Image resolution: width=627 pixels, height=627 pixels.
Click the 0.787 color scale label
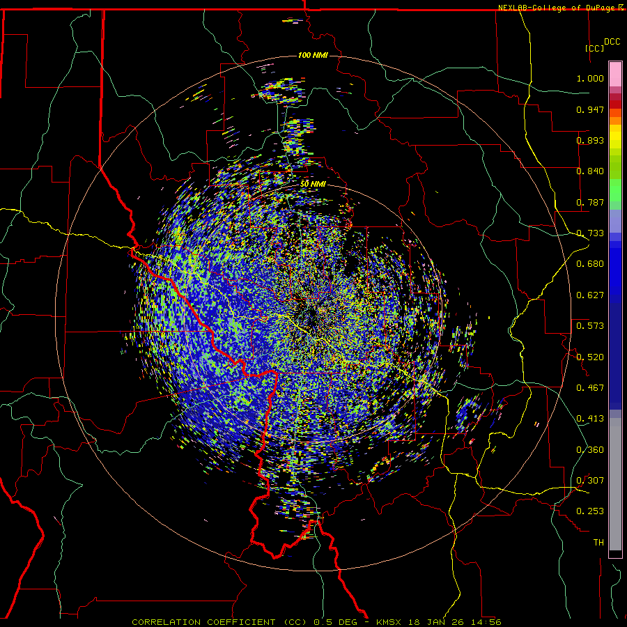[590, 202]
